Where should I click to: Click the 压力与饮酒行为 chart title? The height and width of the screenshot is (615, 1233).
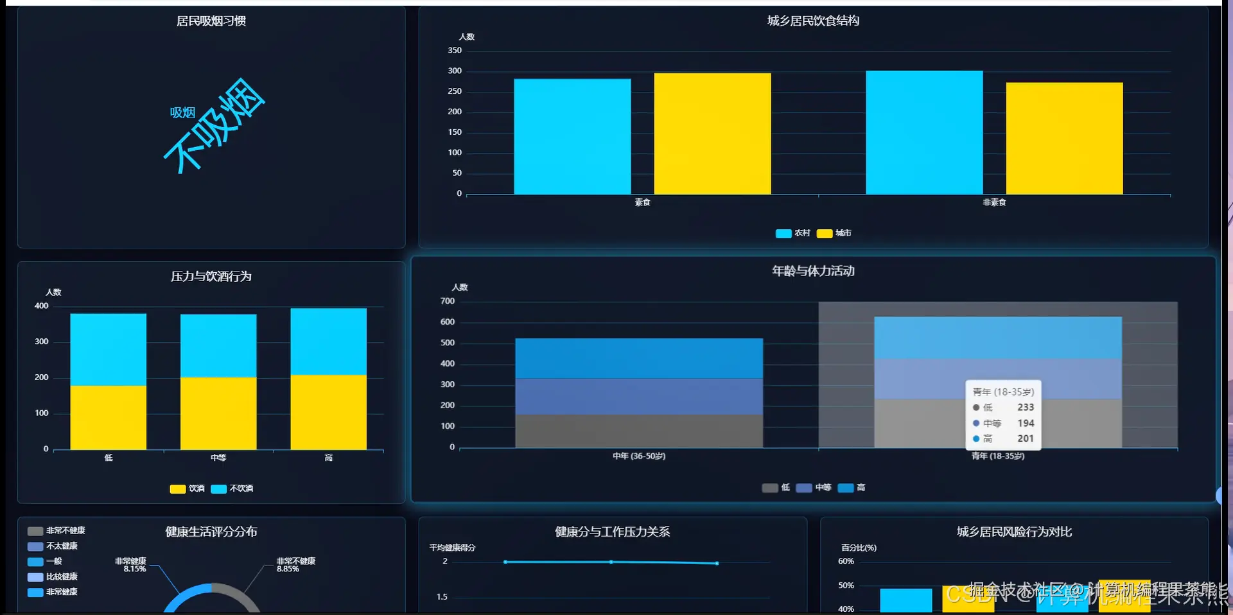click(x=211, y=277)
